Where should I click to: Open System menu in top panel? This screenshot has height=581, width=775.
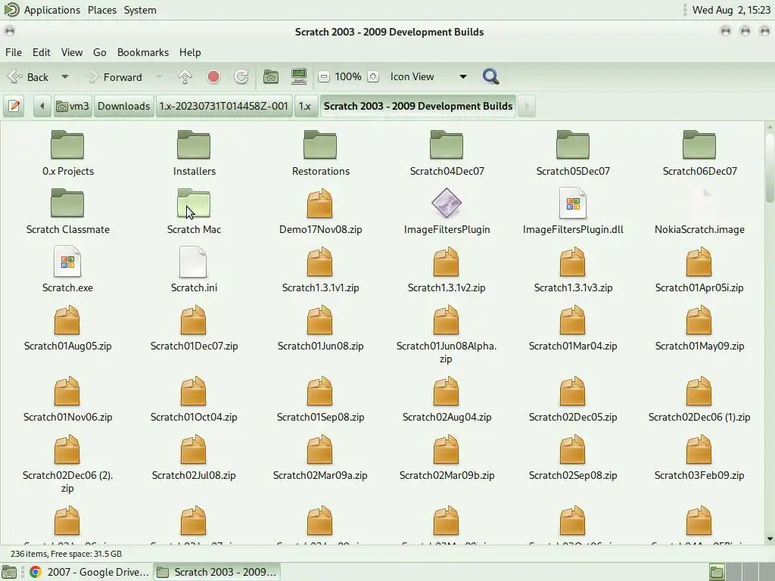(x=140, y=10)
